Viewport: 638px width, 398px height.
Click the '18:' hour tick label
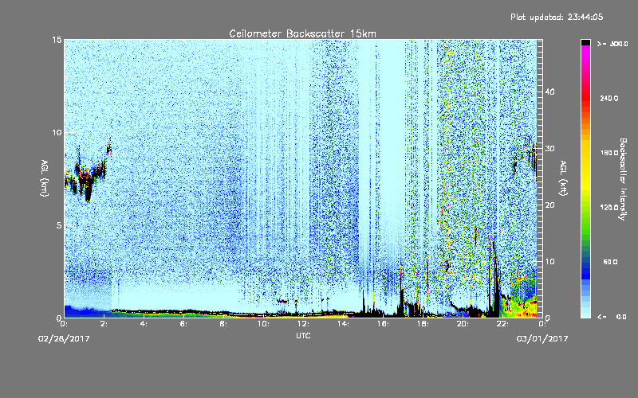pos(423,324)
